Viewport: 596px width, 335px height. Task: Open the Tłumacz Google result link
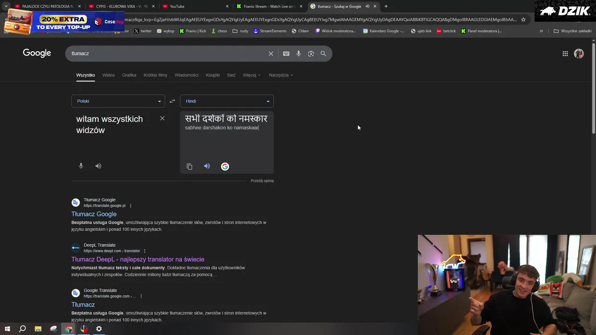coord(94,214)
